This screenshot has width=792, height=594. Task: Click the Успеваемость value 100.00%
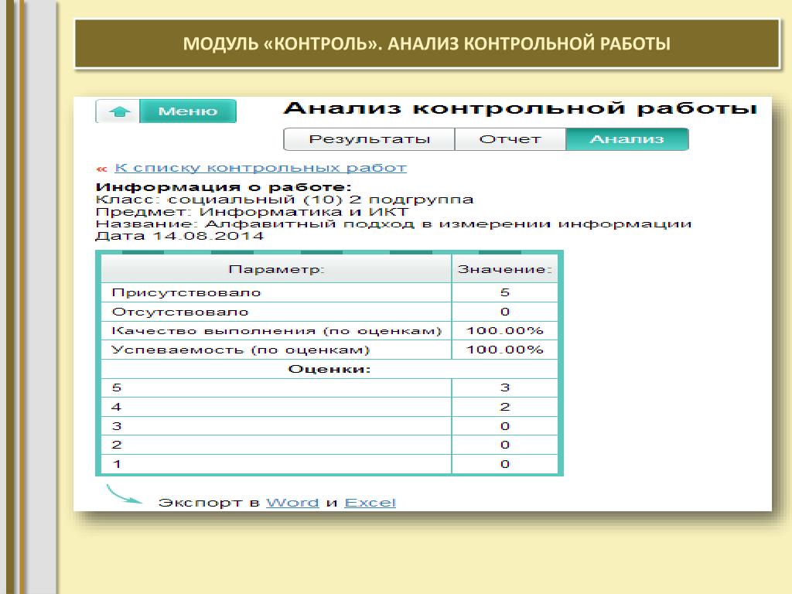pyautogui.click(x=504, y=350)
